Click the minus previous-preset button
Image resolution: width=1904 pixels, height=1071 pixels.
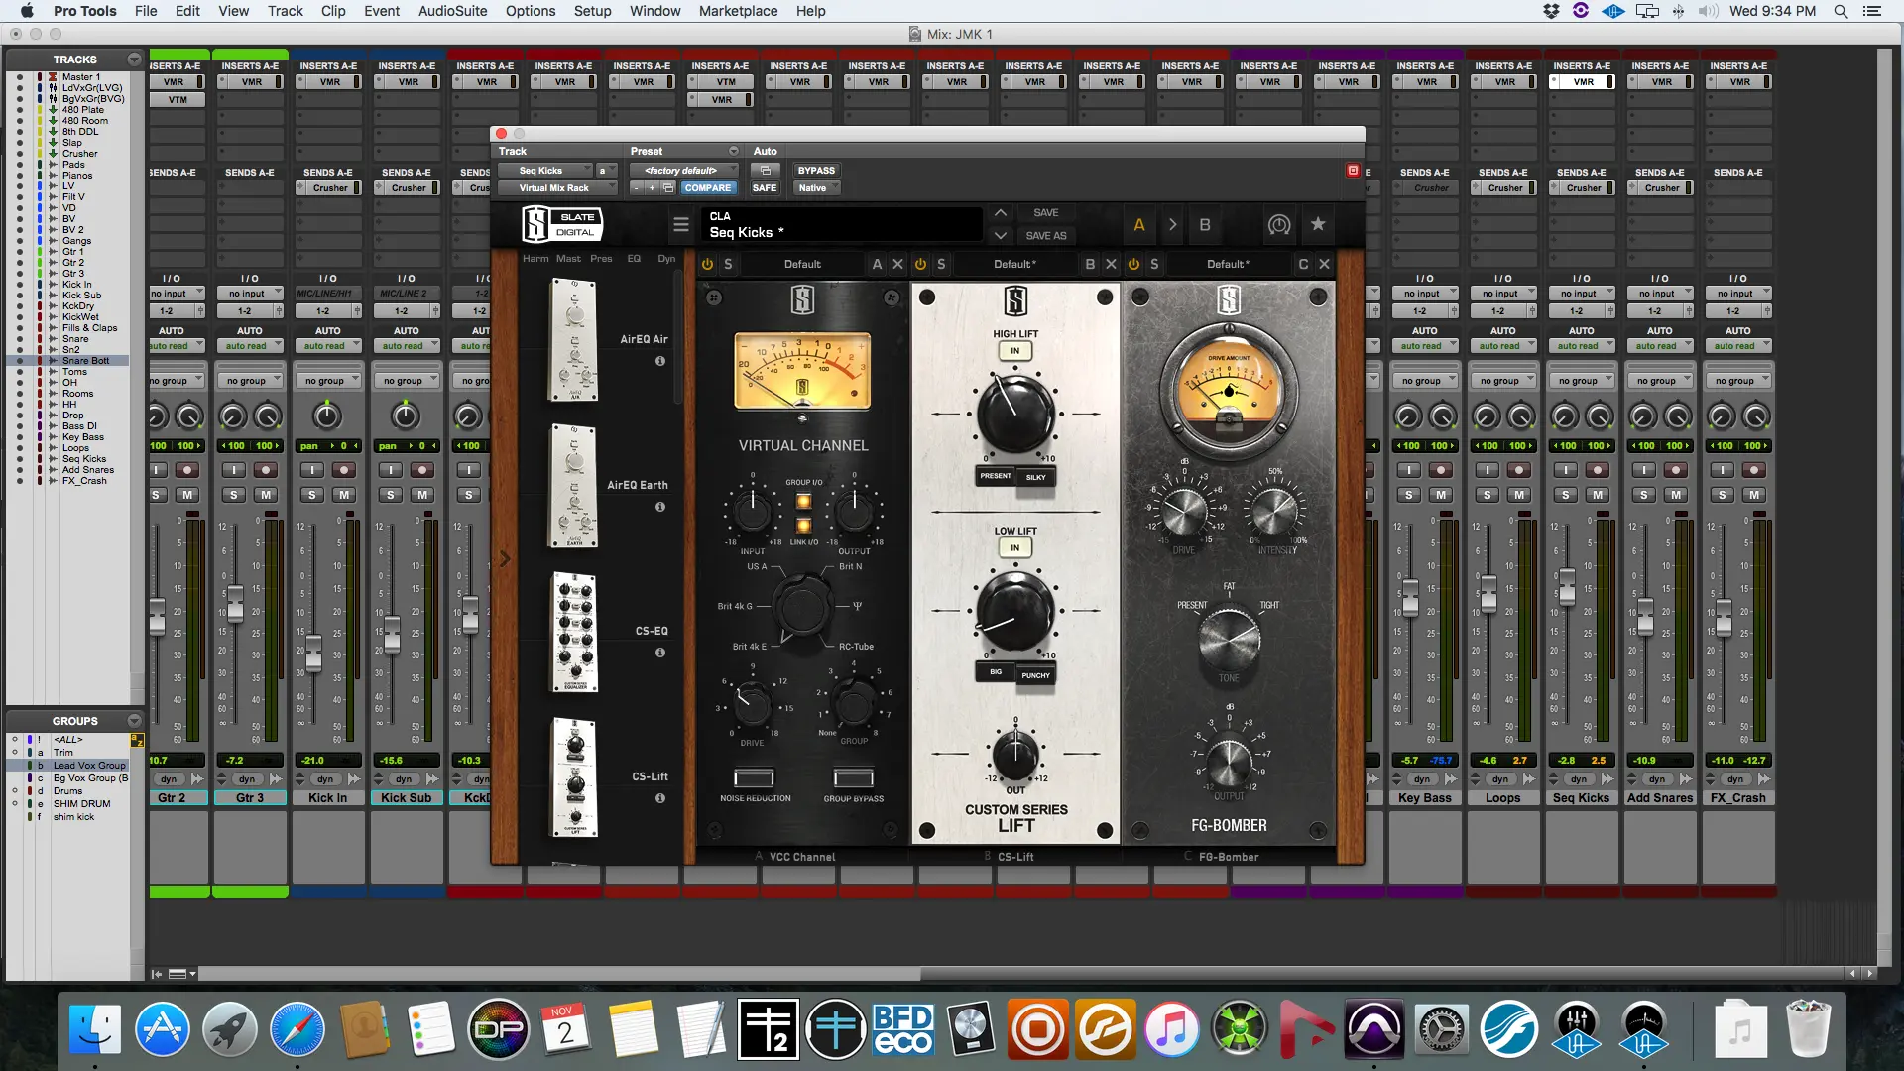coord(637,188)
